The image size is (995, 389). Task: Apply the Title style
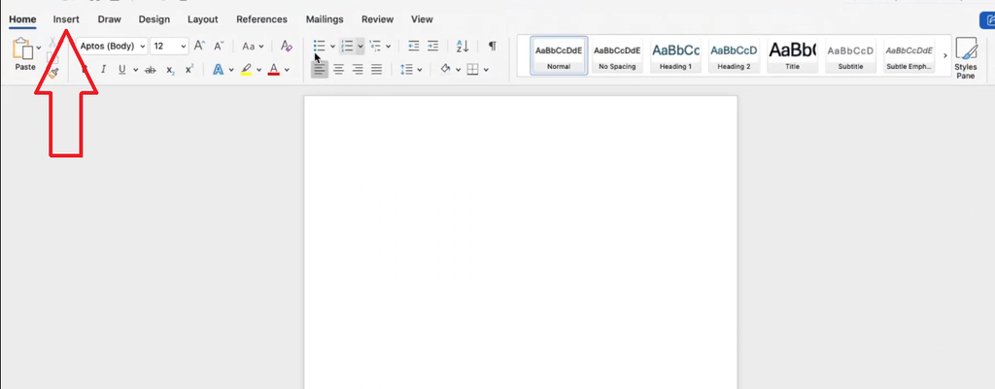click(792, 55)
